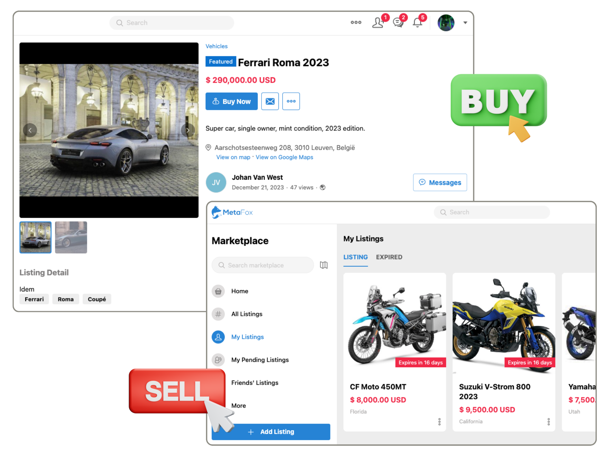
Task: Open My Pending Listings in the sidebar
Action: point(260,360)
